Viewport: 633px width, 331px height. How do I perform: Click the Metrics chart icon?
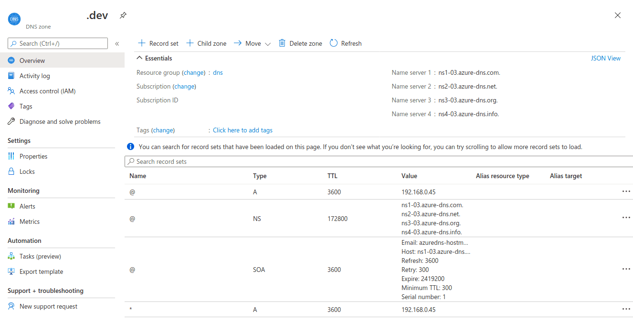click(11, 221)
